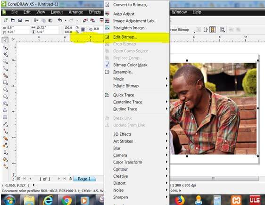Image resolution: width=265 pixels, height=205 pixels.
Task: Select the Shape edit tool
Action: 5,47
